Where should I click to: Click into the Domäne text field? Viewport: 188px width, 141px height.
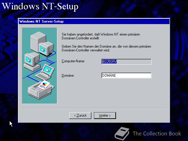coord(126,75)
